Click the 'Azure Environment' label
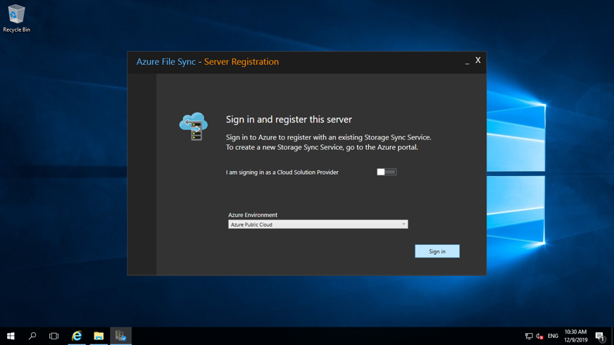Image resolution: width=614 pixels, height=345 pixels. (253, 215)
